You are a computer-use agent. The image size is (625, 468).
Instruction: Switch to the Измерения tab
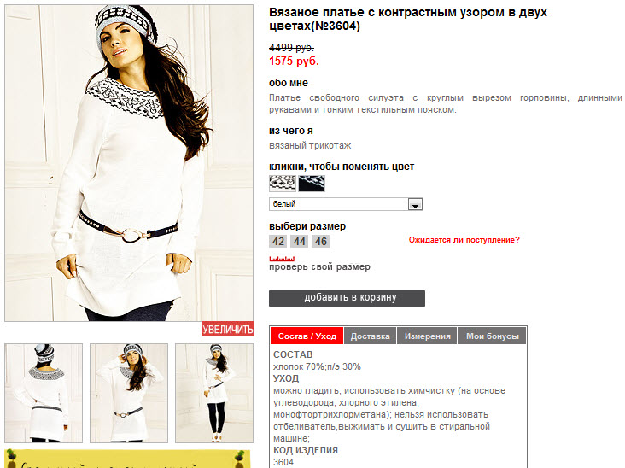[x=427, y=336]
